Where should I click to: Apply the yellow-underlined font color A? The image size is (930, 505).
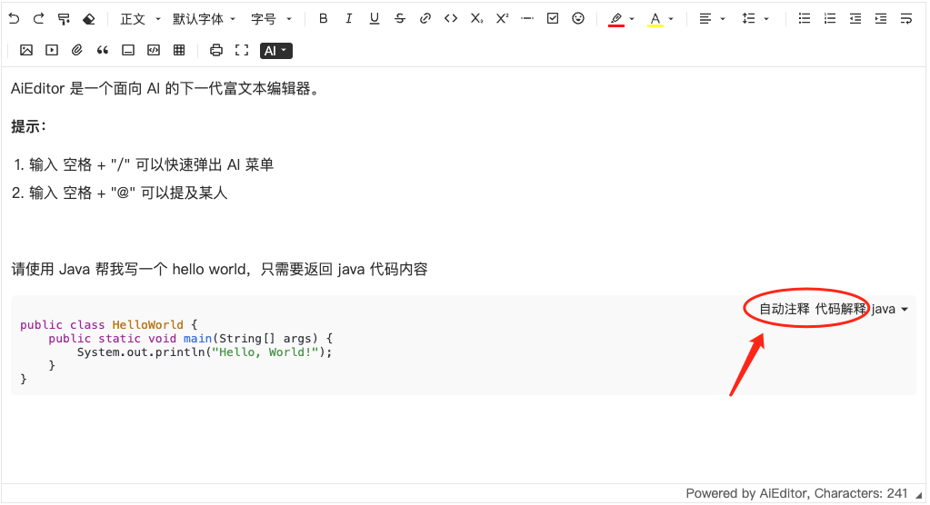[x=655, y=20]
